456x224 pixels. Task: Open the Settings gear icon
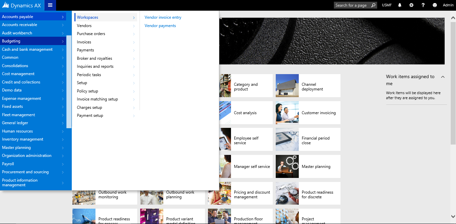tap(411, 5)
